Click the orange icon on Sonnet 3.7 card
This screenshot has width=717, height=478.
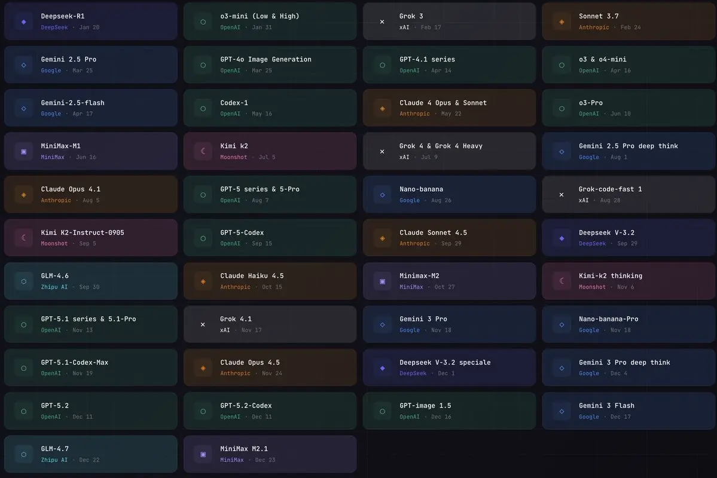click(x=562, y=22)
